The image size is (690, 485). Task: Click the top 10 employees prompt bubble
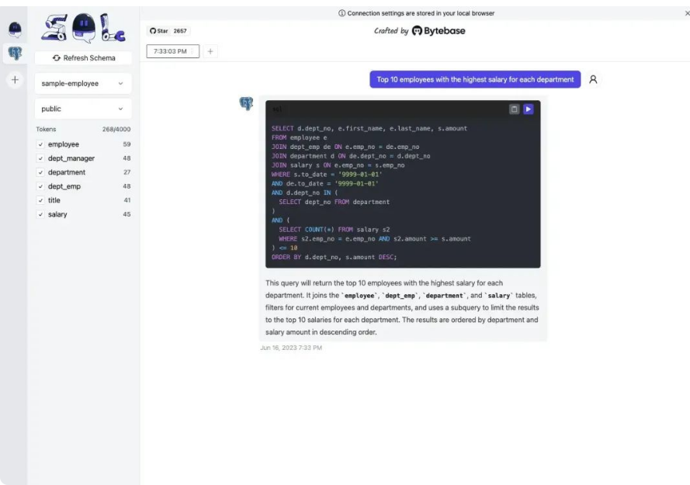(x=474, y=79)
